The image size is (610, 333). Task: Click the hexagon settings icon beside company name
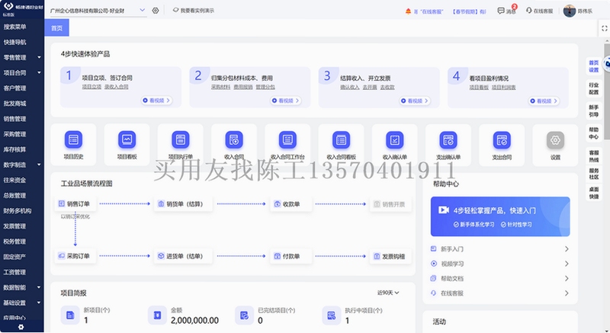click(x=156, y=11)
